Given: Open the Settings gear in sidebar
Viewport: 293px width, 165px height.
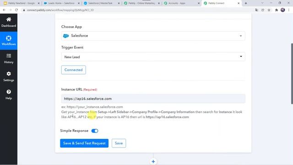Looking at the screenshot, I should pos(9,74).
